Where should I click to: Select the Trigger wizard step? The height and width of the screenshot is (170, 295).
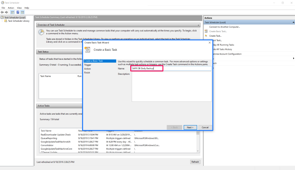coord(88,65)
